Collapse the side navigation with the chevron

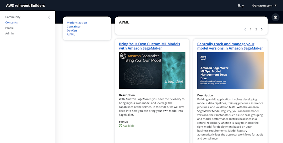pos(49,17)
